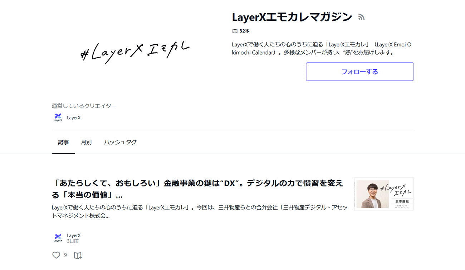Click the 32本 article count text
The width and height of the screenshot is (465, 270).
pyautogui.click(x=245, y=31)
